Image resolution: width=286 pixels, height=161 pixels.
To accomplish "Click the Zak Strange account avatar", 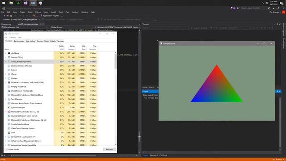I will point(283,12).
